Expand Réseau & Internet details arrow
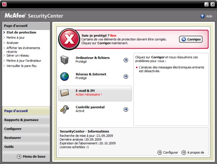Screen dimensions: 217x164 point(126,76)
